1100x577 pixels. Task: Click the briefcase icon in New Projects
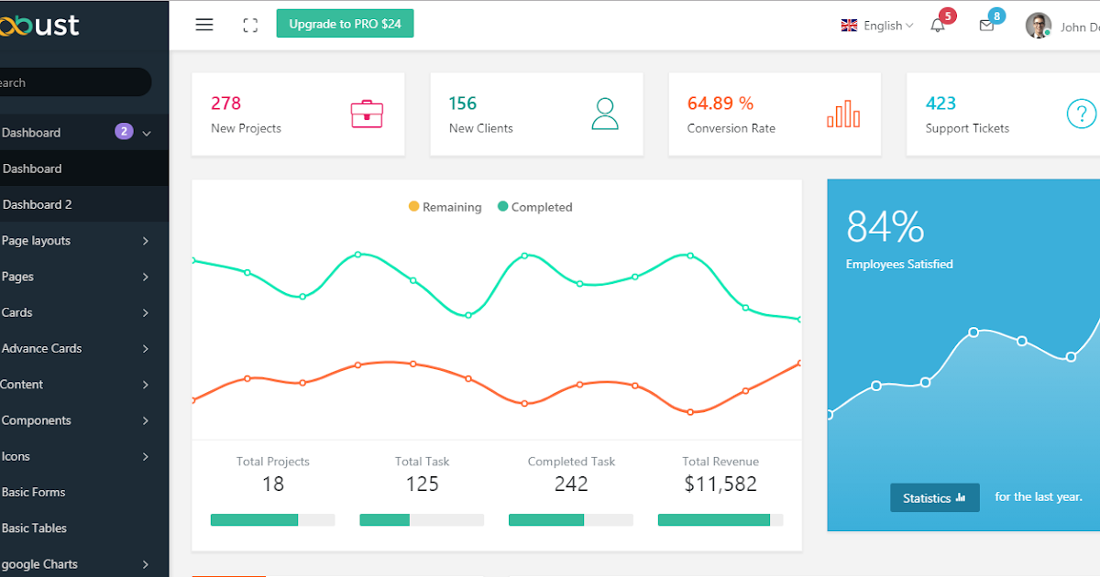point(367,114)
